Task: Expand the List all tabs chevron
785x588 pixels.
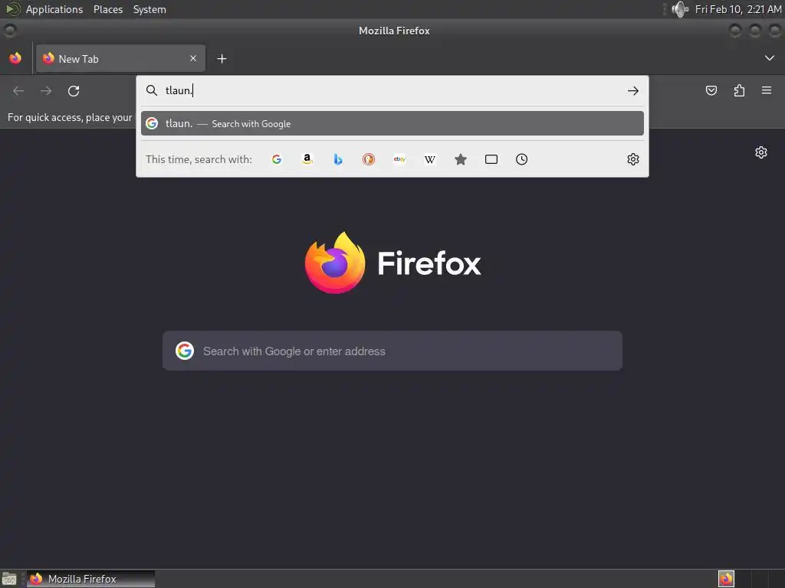Action: (770, 58)
